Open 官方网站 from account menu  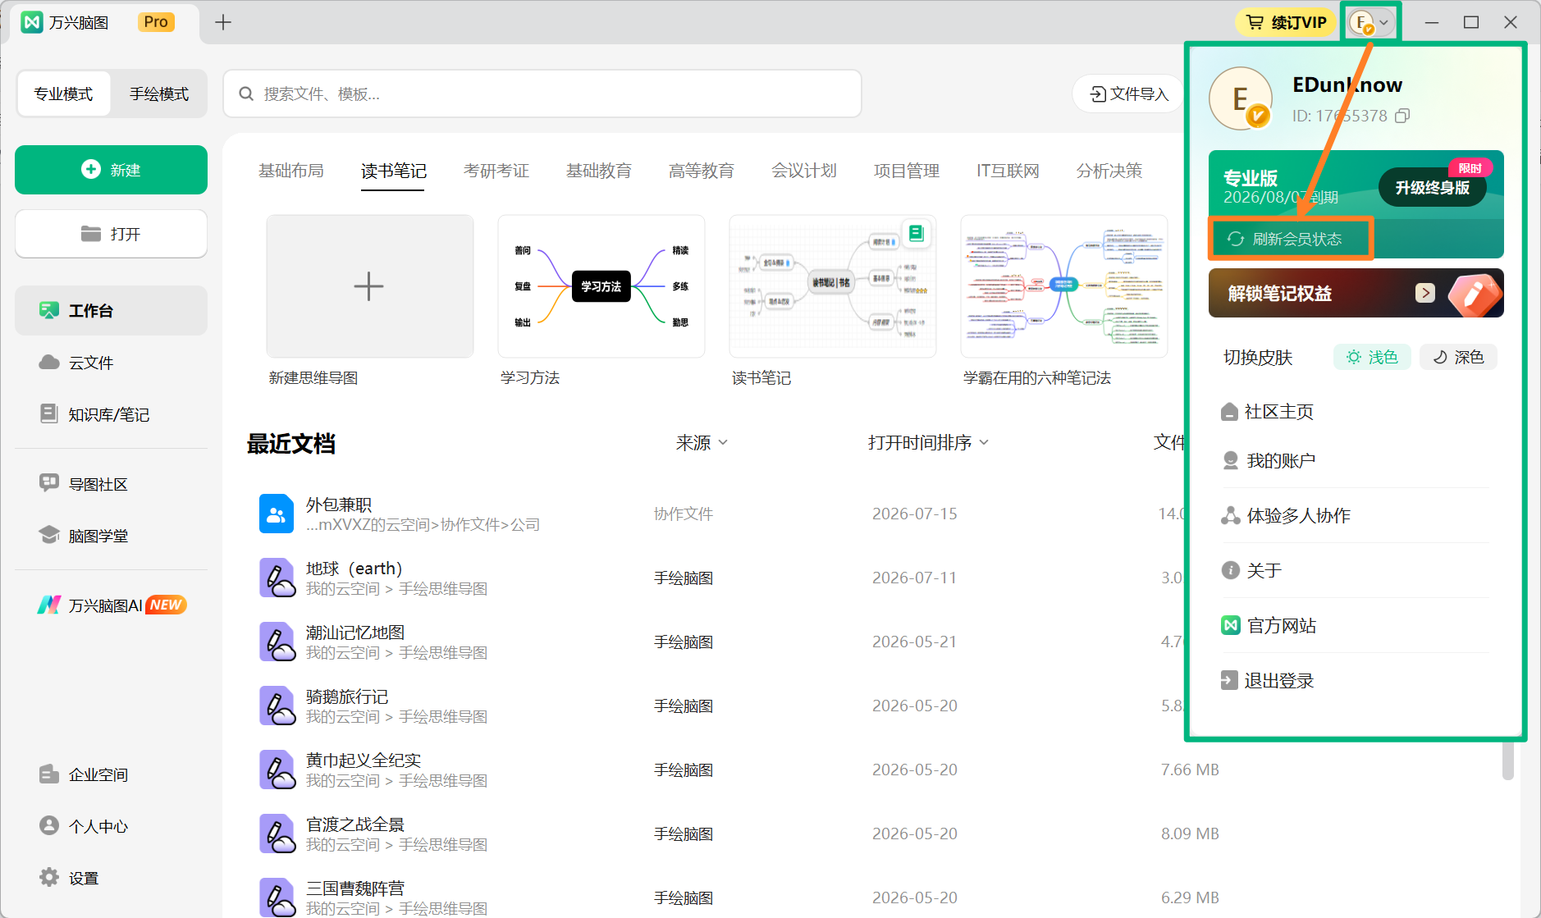pyautogui.click(x=1269, y=625)
